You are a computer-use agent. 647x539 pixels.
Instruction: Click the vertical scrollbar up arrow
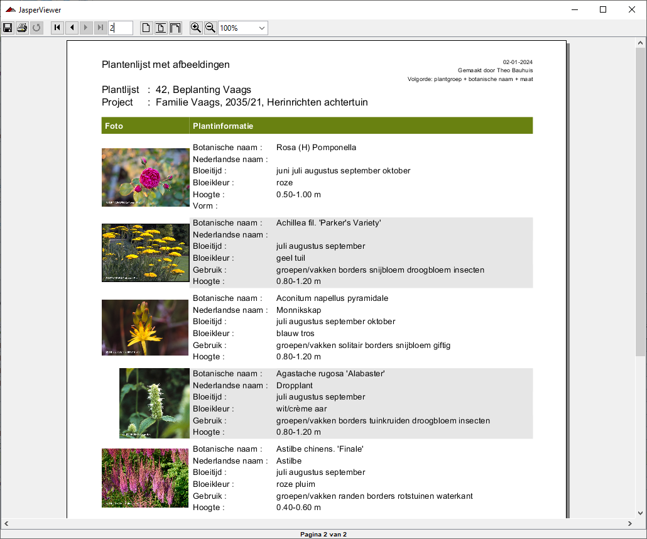tap(640, 43)
